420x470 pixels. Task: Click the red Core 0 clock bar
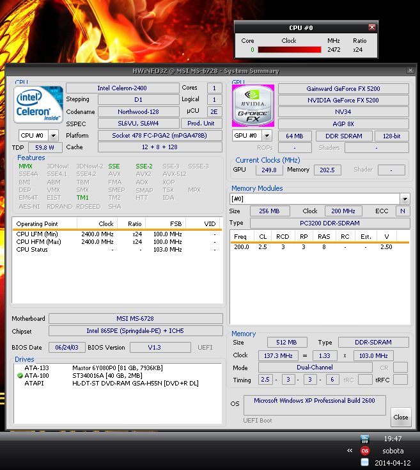pyautogui.click(x=290, y=50)
